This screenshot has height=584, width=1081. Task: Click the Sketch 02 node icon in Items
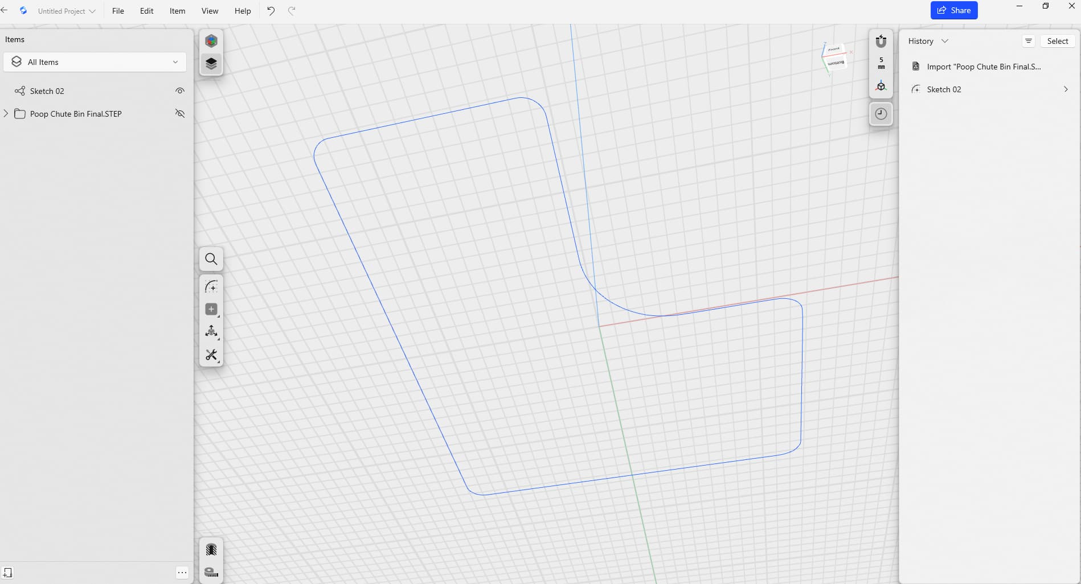20,91
